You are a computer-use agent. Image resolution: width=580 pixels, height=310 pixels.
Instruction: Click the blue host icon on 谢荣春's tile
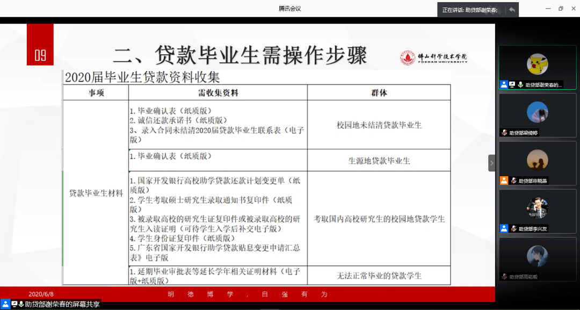(x=504, y=85)
